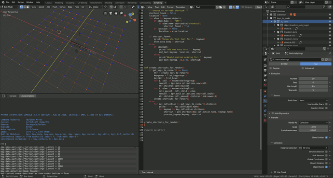
Task: Open the Templates menu in text editor
Action: (180, 7)
